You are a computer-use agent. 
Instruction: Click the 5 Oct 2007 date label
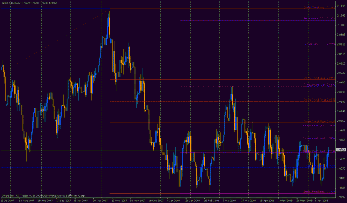81,201
